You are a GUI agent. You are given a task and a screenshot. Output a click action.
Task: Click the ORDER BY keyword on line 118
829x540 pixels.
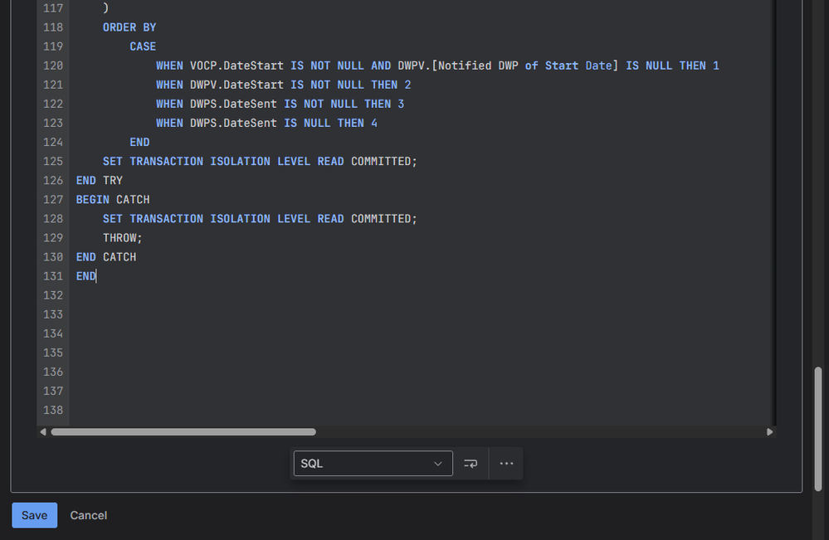pyautogui.click(x=129, y=27)
